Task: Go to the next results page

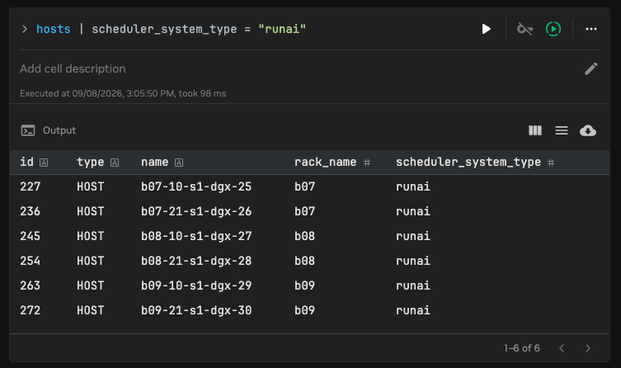Action: click(x=588, y=348)
